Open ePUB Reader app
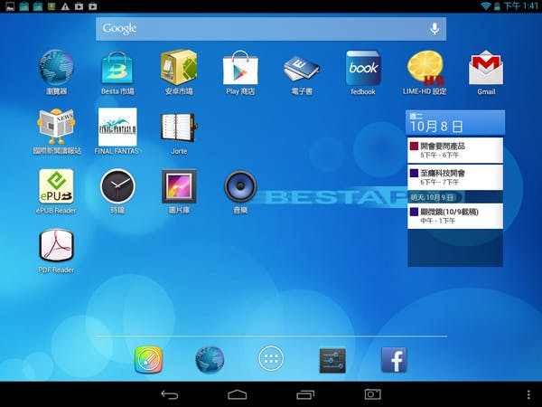542x407 pixels. pos(56,186)
